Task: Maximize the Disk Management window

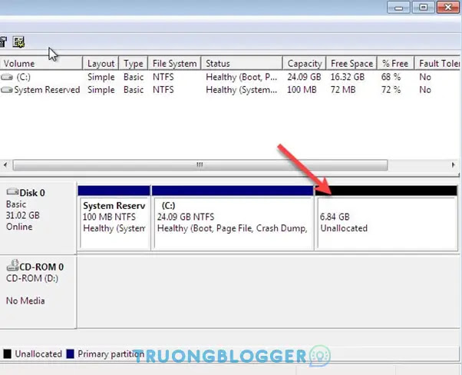Action: pyautogui.click(x=423, y=8)
